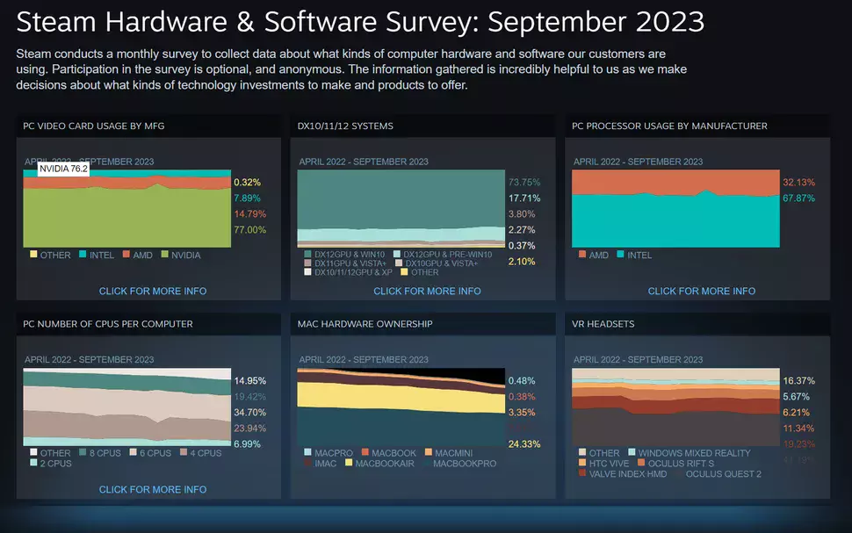852x533 pixels.
Task: Open more info for PC video card usage
Action: point(153,292)
